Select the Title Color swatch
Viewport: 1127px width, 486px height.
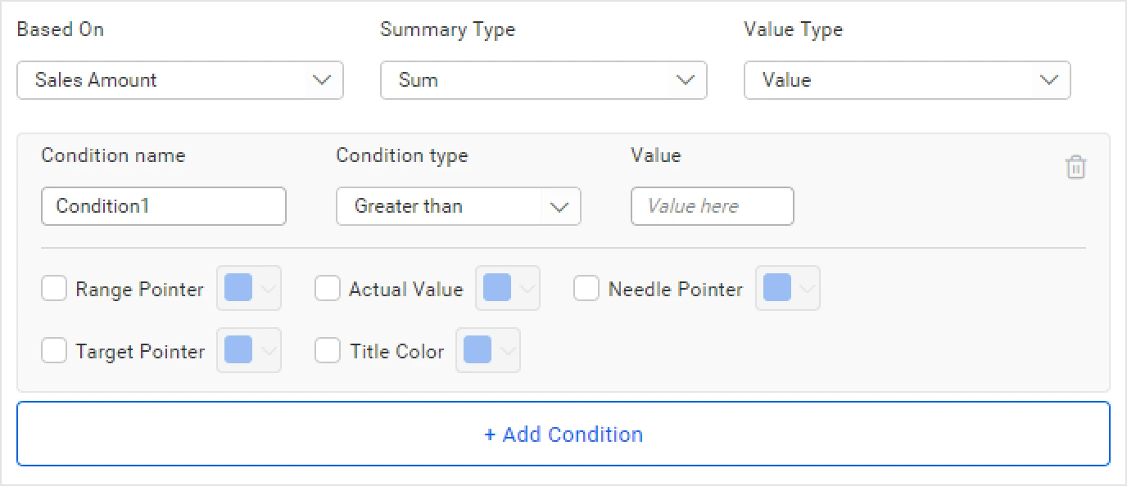click(487, 350)
